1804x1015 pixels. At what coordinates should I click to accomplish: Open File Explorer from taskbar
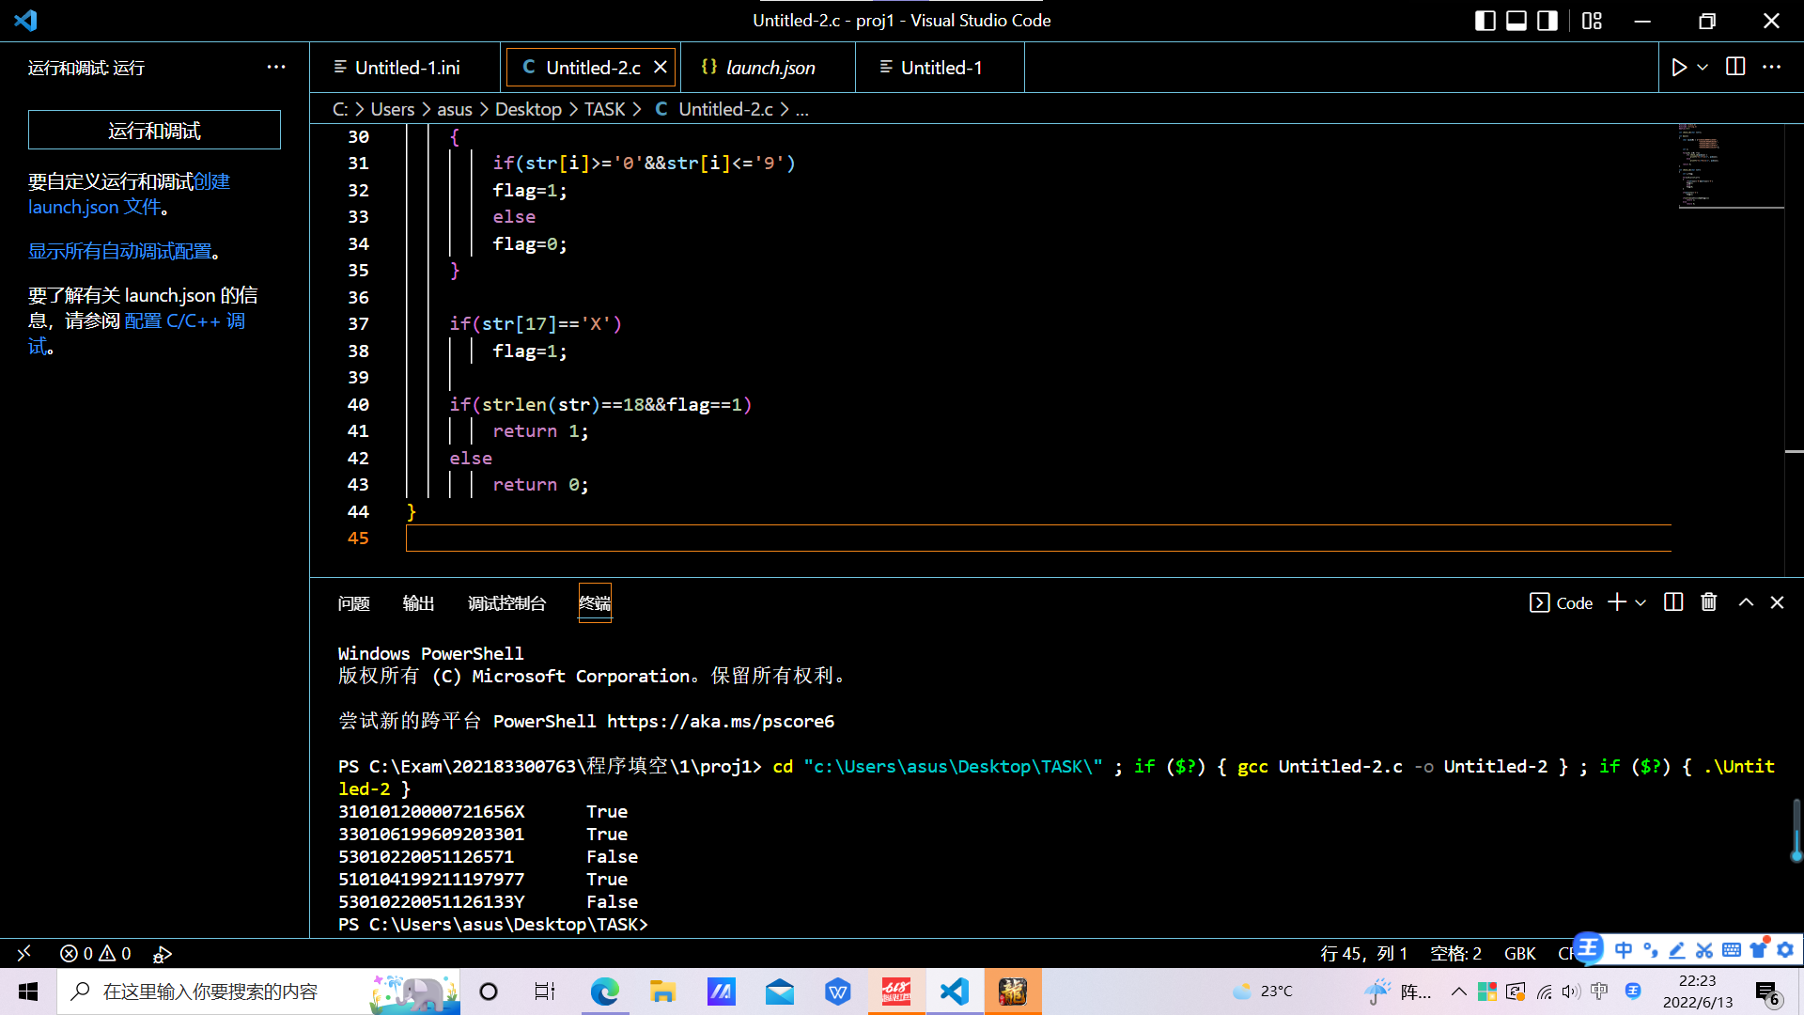[x=662, y=992]
